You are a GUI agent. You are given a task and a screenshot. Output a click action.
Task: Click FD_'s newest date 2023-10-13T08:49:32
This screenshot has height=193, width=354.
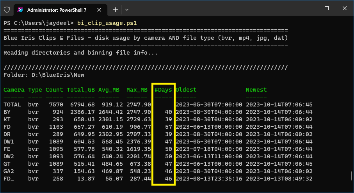[x=279, y=179]
